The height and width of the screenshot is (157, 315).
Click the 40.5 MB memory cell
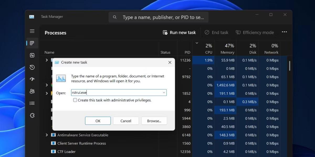click(x=225, y=127)
